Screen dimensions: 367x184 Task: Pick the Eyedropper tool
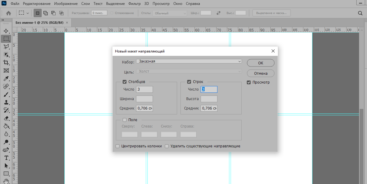(6, 78)
